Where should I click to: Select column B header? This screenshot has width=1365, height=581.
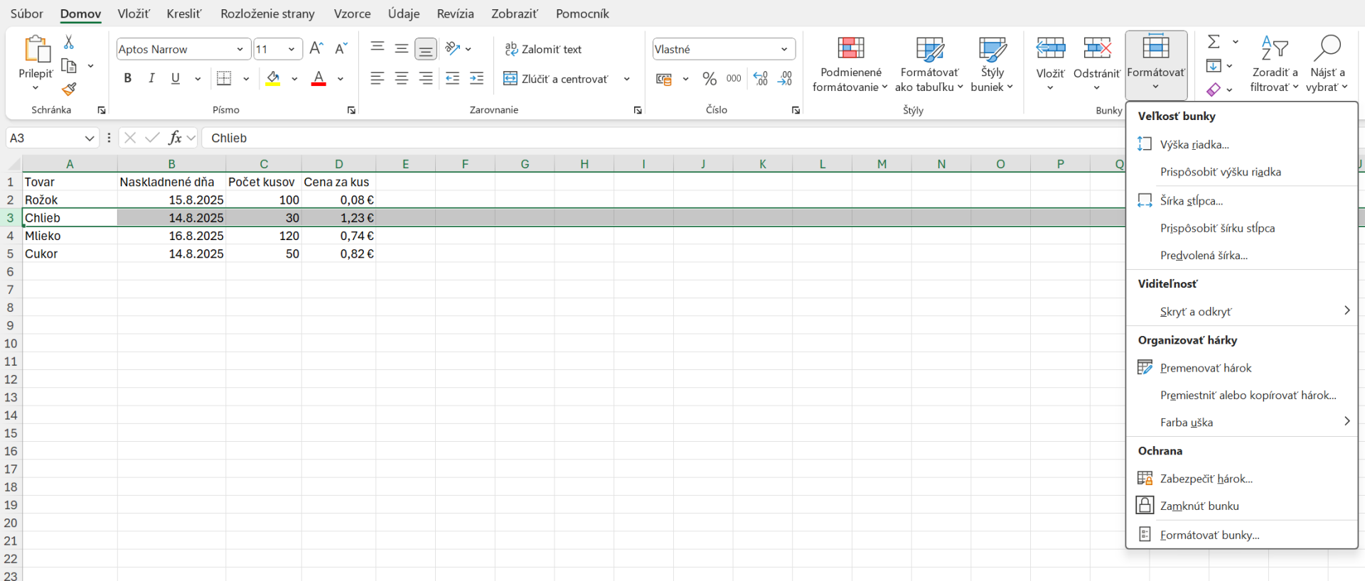click(171, 164)
